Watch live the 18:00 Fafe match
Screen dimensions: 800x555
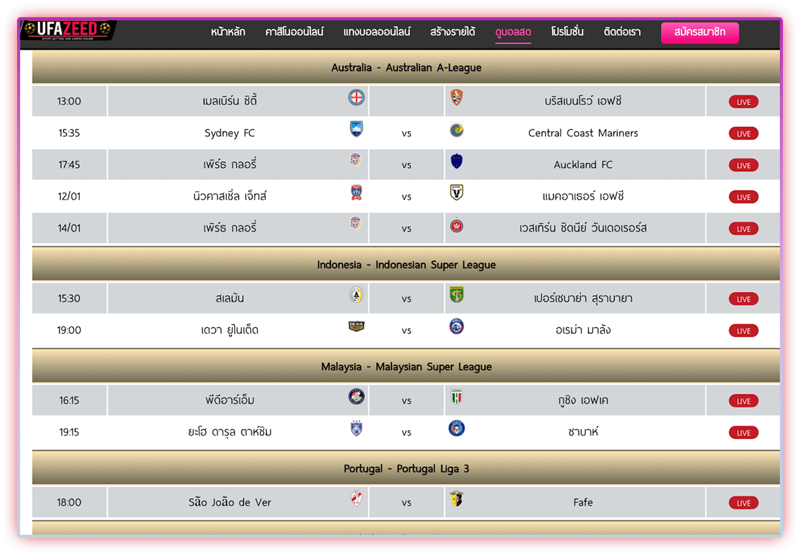click(x=743, y=503)
